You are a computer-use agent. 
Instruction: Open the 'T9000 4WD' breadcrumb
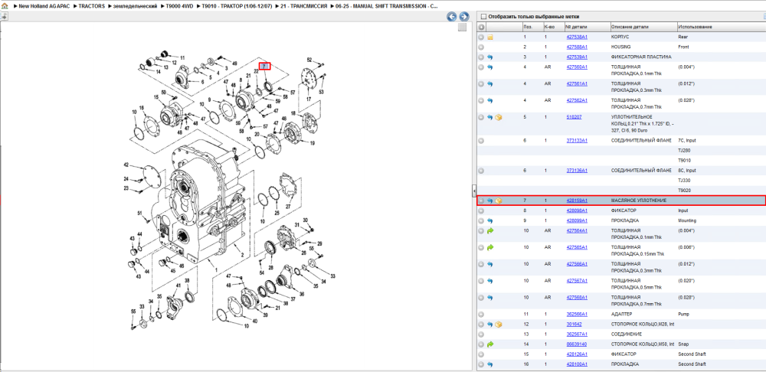[x=180, y=7]
